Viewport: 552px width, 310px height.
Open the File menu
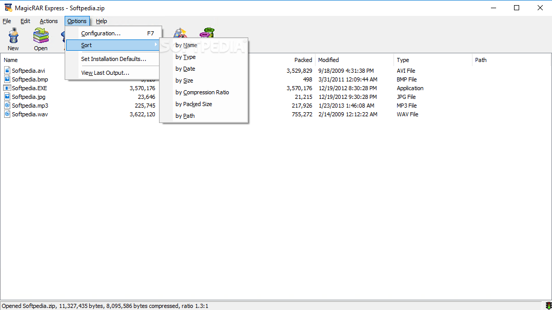pos(7,21)
